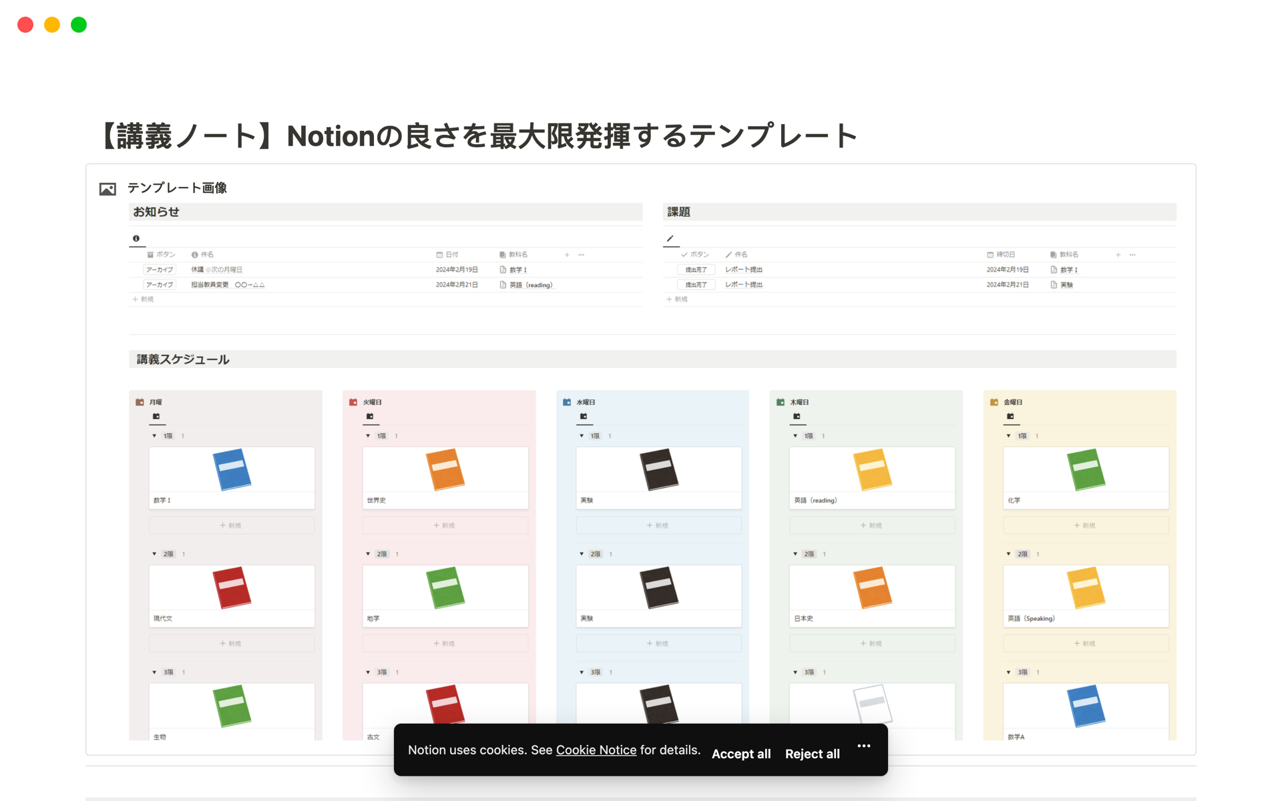Collapse the 3限 section in the 水曜日 column
1282x801 pixels.
[x=581, y=672]
